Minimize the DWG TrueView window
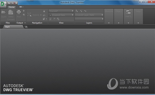The height and width of the screenshot is (95, 155). (x=141, y=2)
